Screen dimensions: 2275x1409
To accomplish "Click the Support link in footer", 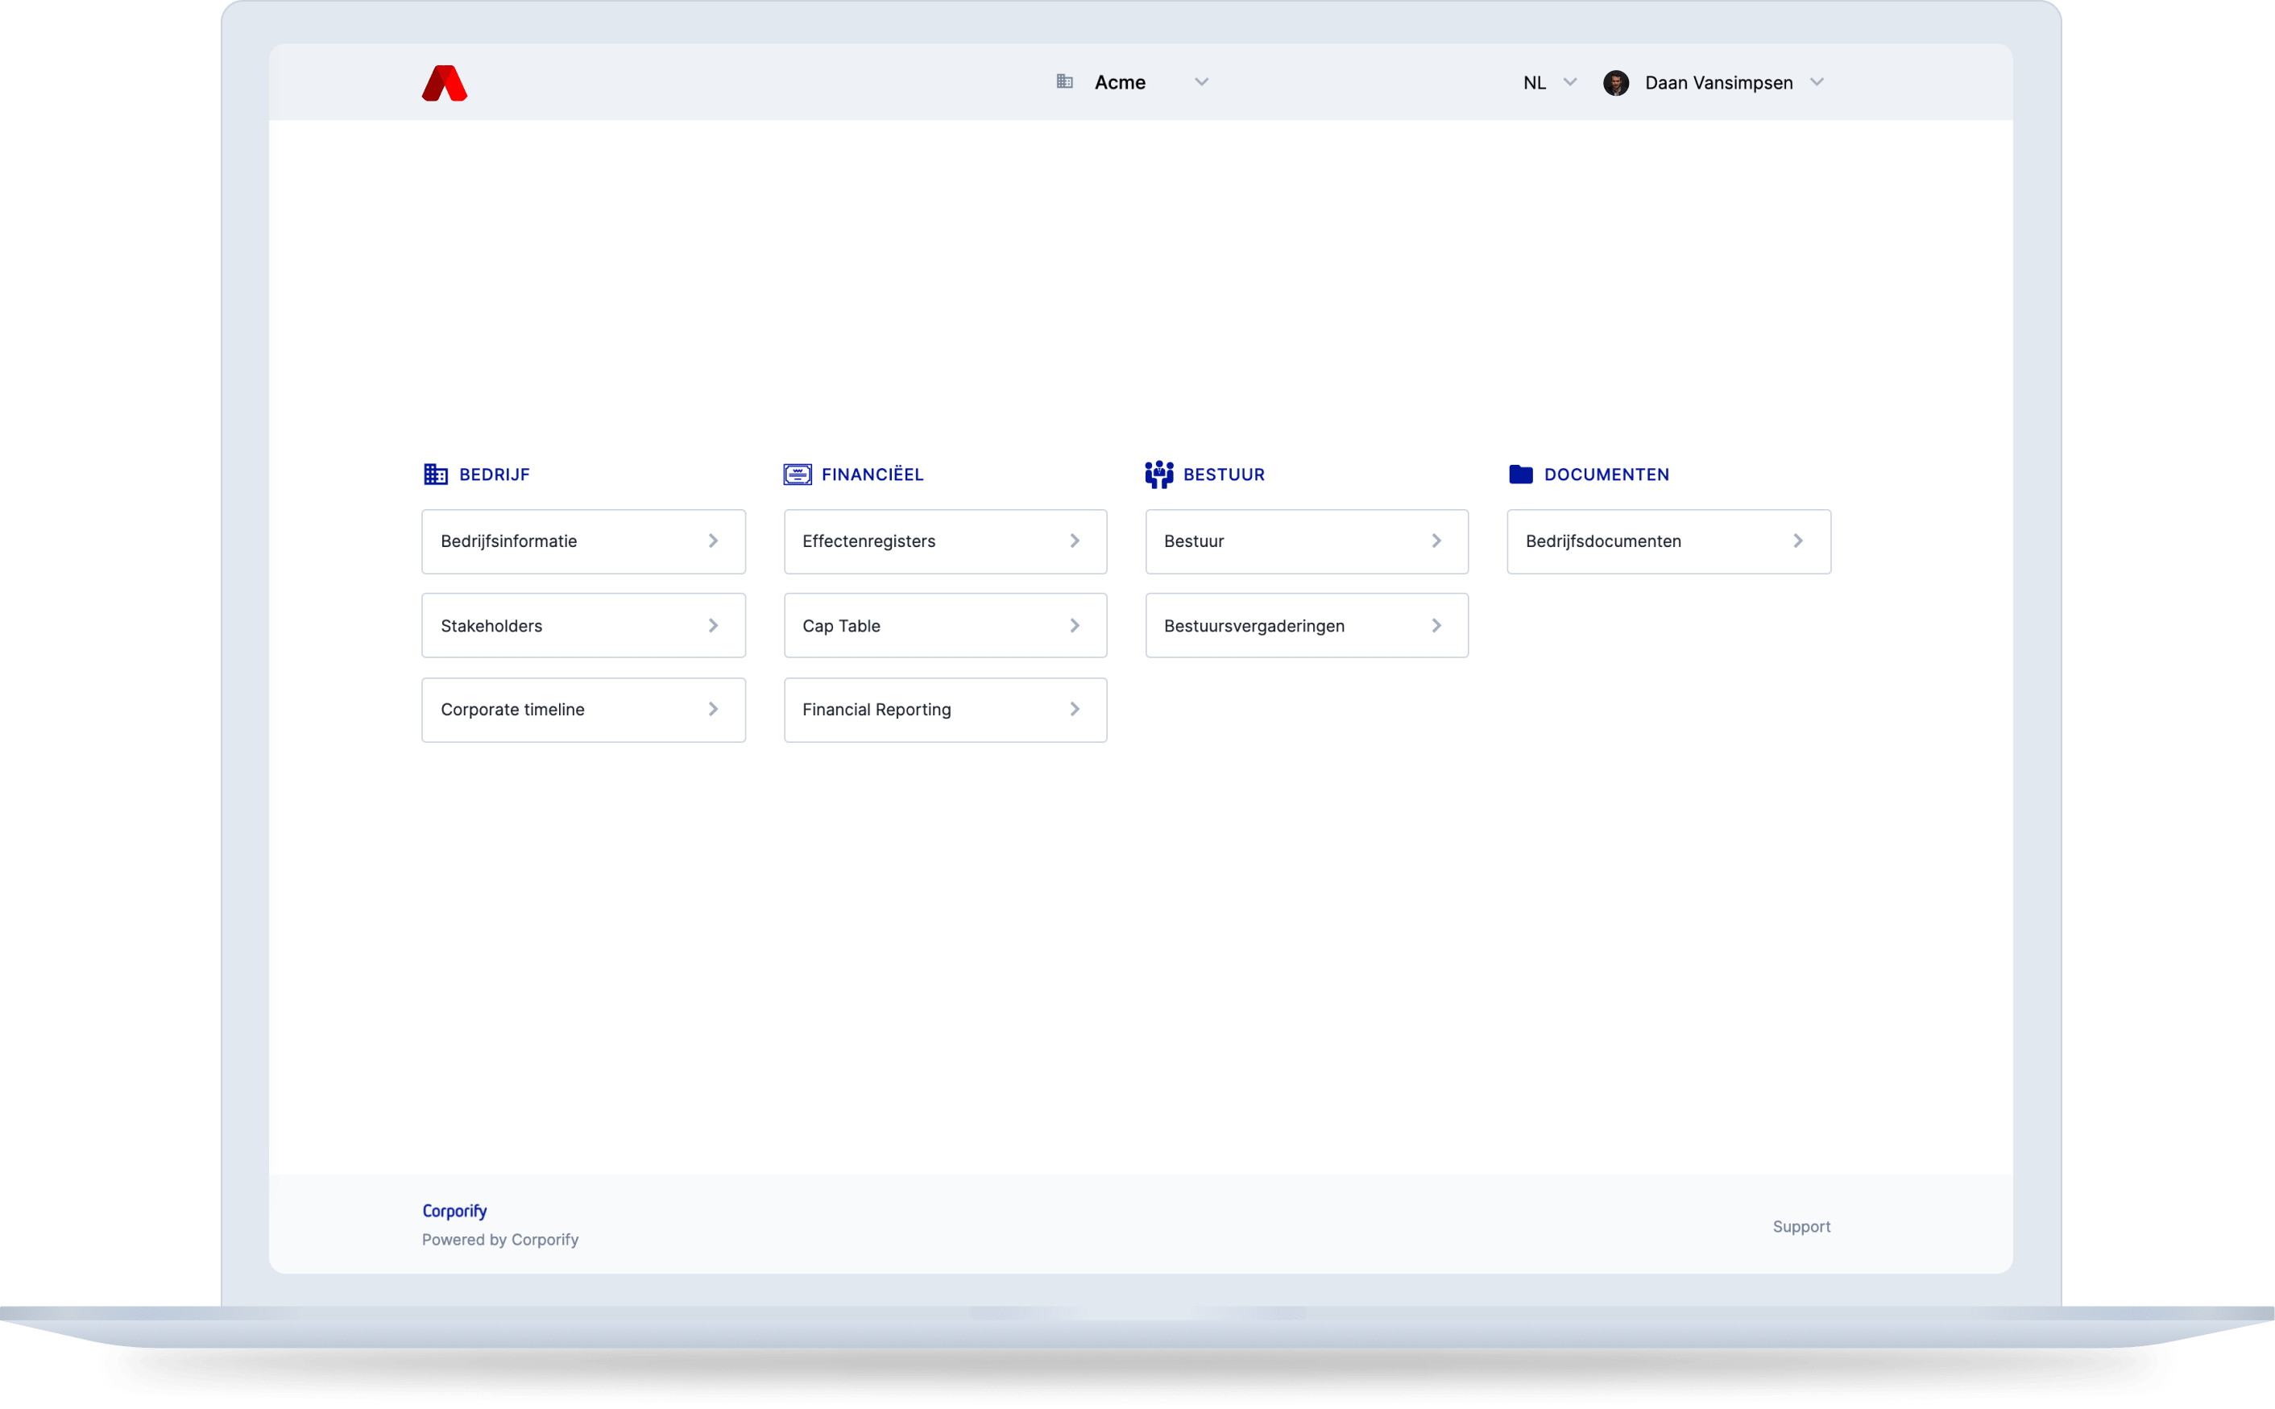I will pos(1801,1226).
